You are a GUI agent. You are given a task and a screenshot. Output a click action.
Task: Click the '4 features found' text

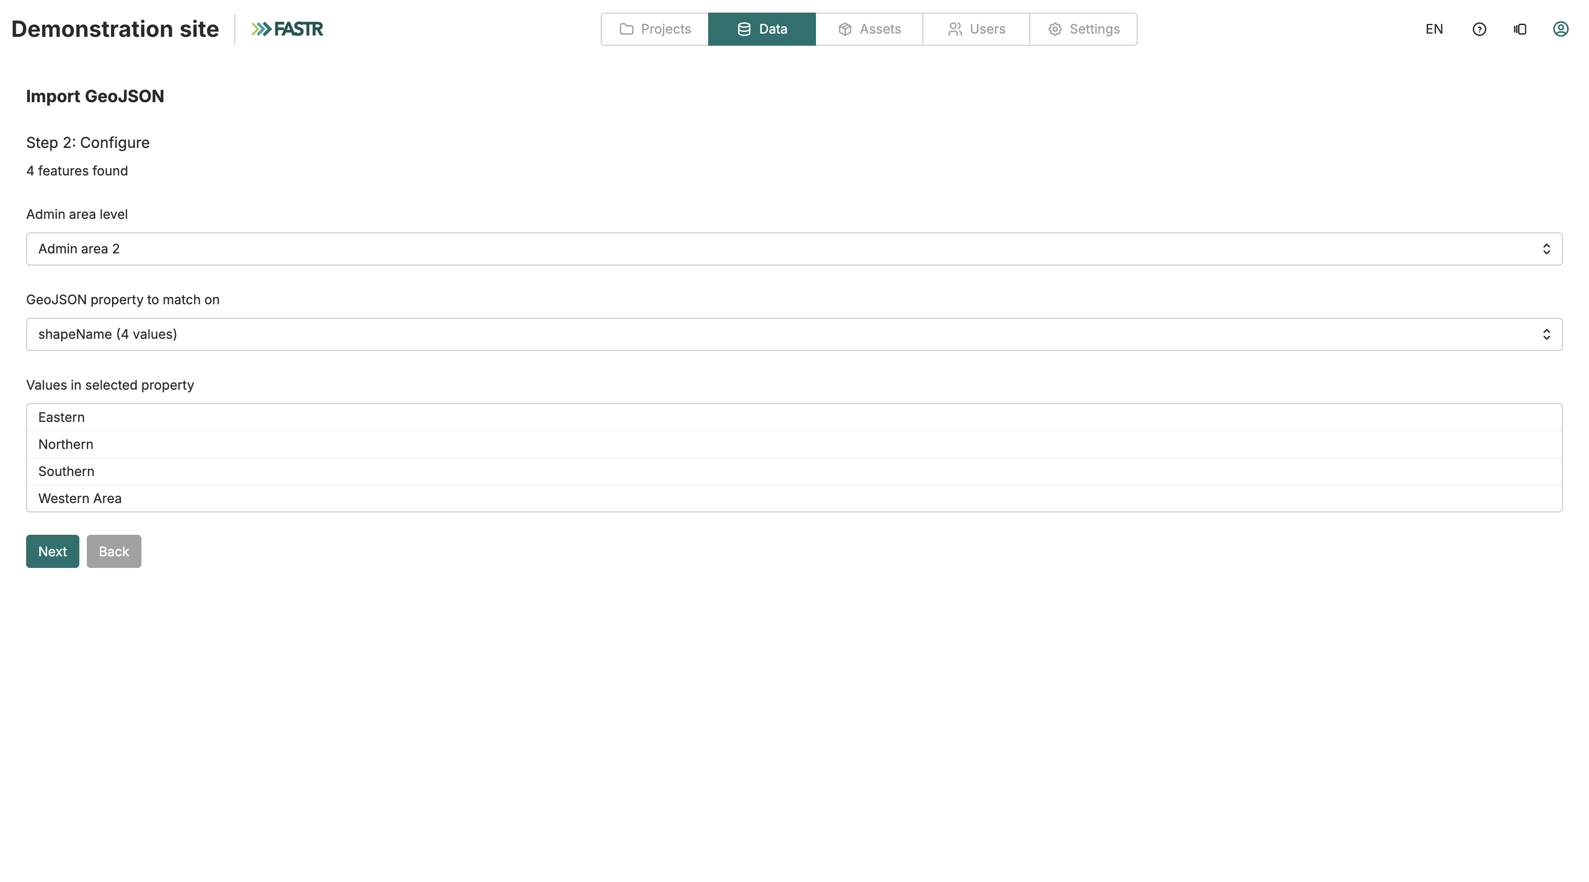click(77, 171)
